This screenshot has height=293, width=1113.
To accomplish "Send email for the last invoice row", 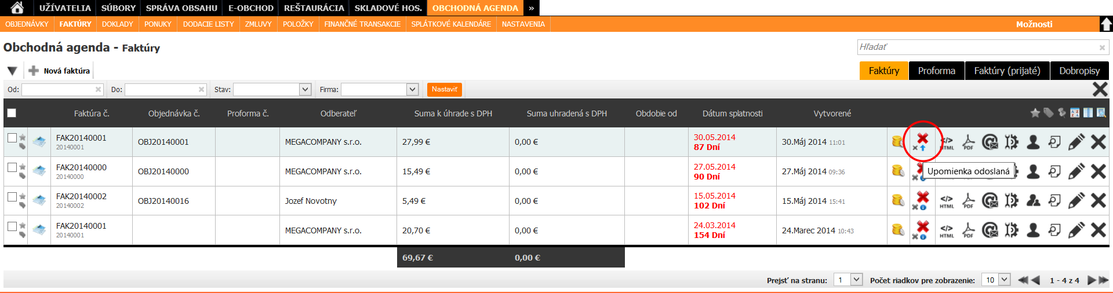I will coord(990,230).
